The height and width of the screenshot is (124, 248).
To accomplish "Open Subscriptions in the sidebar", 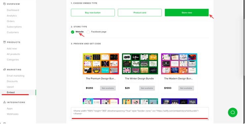I will pos(14,27).
